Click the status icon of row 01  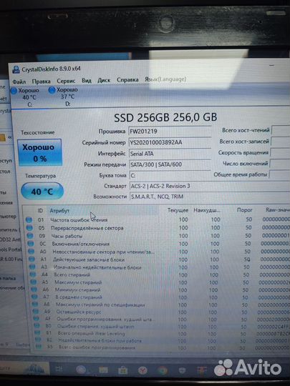point(29,220)
